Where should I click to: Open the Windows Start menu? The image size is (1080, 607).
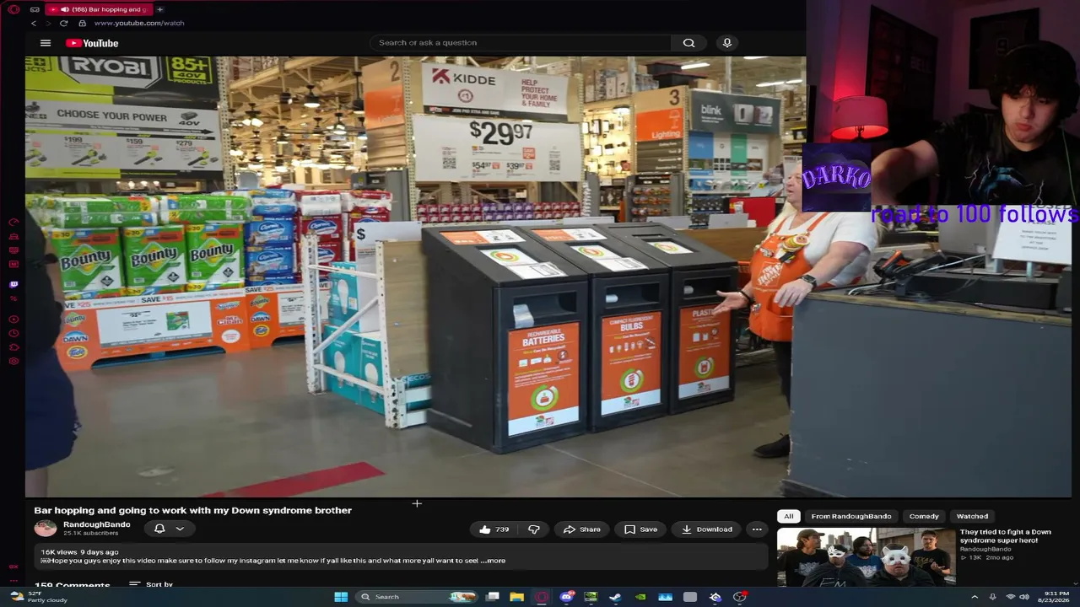341,597
